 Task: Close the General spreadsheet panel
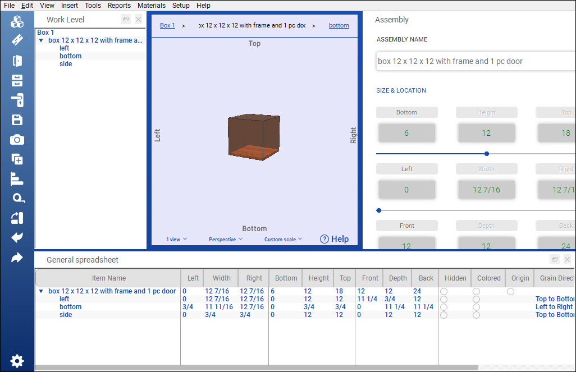(x=567, y=259)
